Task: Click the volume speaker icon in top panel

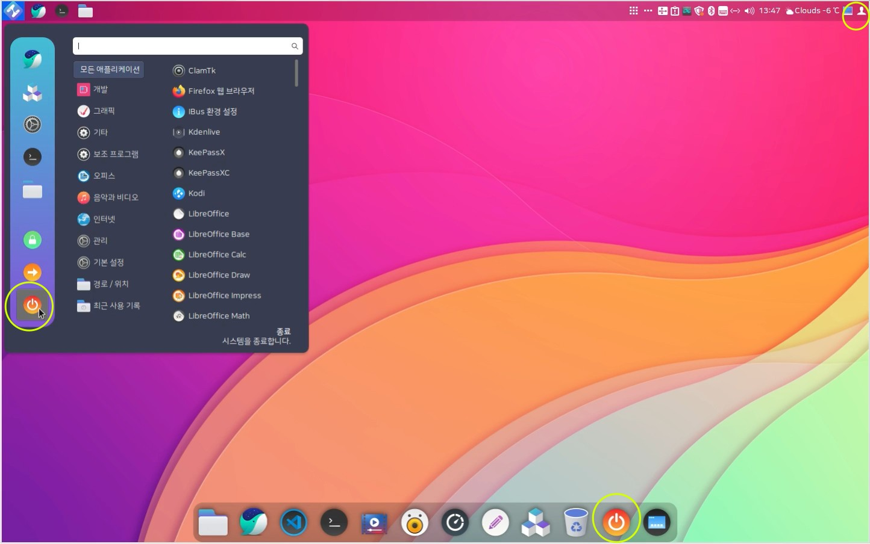Action: click(x=749, y=11)
